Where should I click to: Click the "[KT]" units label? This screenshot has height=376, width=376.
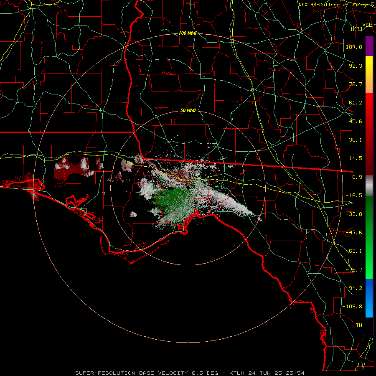click(356, 29)
